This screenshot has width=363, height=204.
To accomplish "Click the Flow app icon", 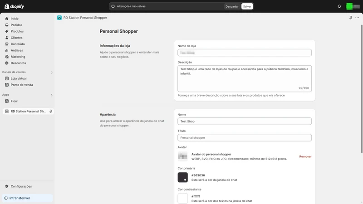I will click(7, 101).
